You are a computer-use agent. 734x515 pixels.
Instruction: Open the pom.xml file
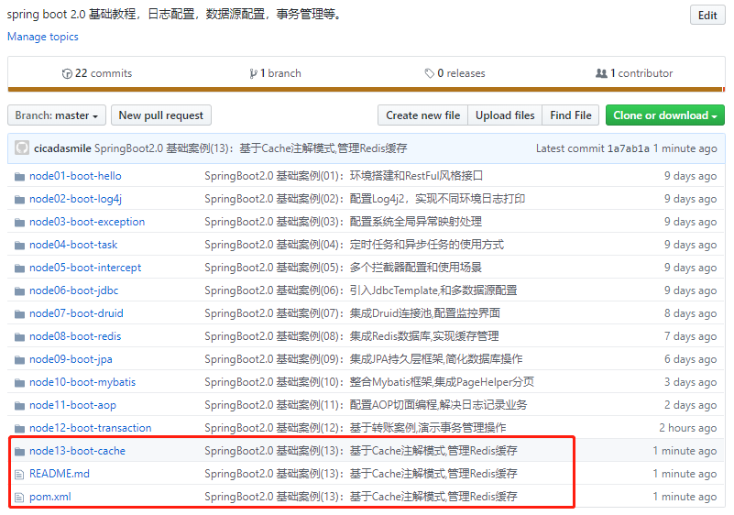pyautogui.click(x=50, y=498)
